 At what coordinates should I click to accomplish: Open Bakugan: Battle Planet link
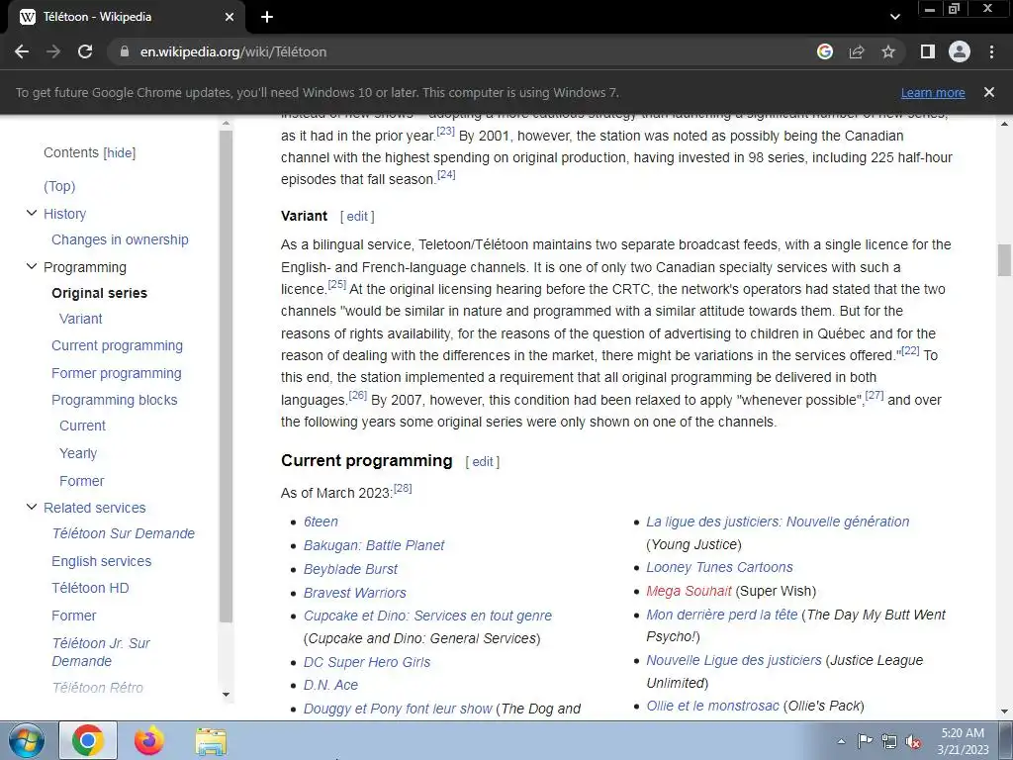click(374, 545)
